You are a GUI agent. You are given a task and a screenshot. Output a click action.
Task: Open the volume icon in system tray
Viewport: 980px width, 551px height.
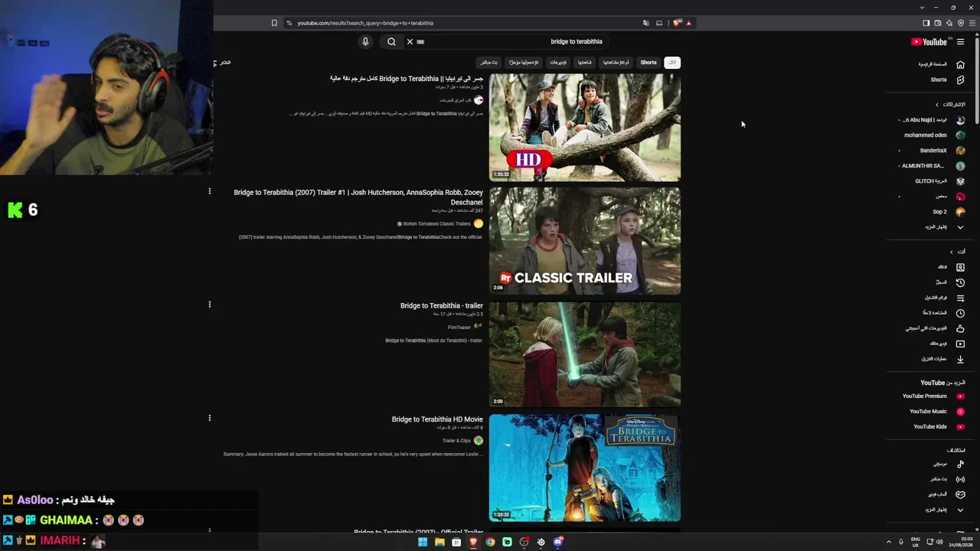(x=939, y=542)
